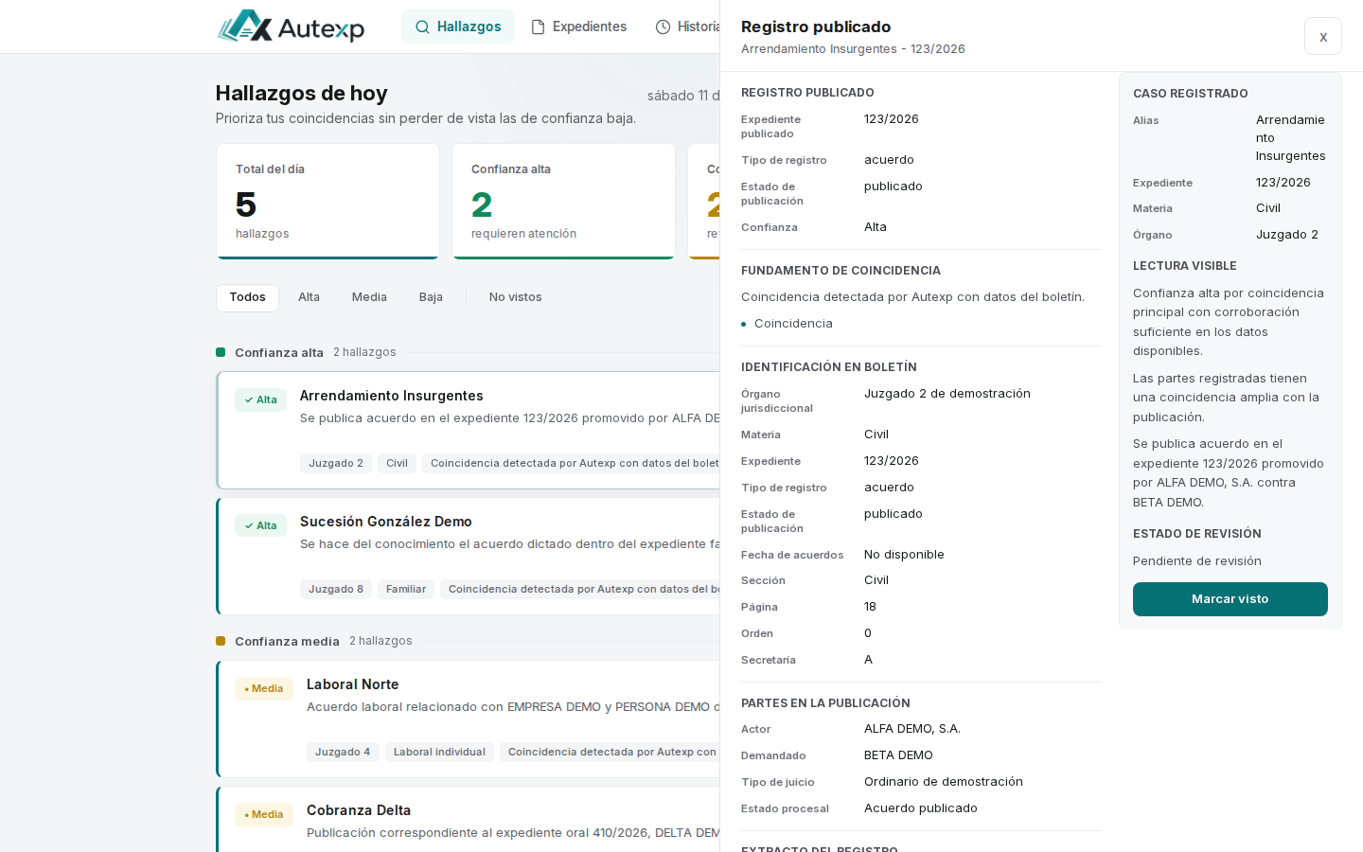Viewport: 1363px width, 852px height.
Task: Click 'No disponible' fecha de acuerdos value
Action: pos(904,555)
